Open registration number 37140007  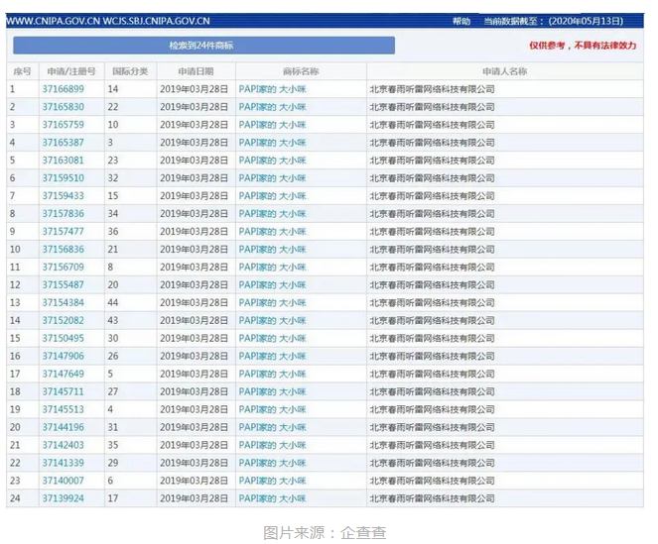pos(63,481)
